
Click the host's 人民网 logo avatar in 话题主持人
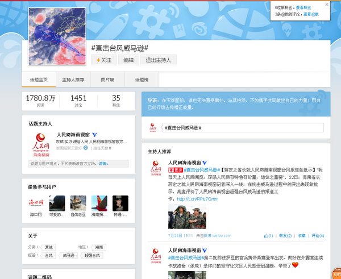(x=41, y=144)
